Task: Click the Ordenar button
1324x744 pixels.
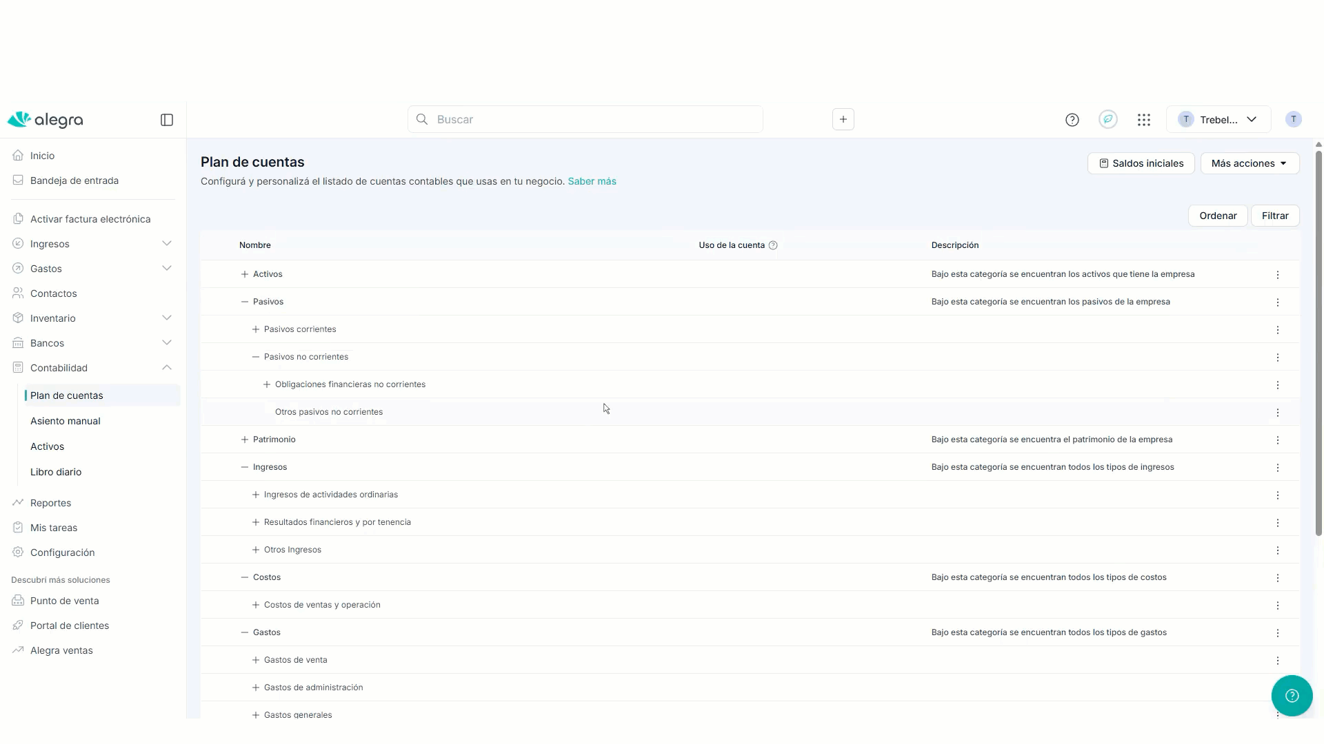Action: [1218, 216]
